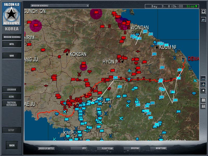Click the list icon just below the dashed-square icon
The height and width of the screenshot is (156, 208).
click(x=203, y=100)
